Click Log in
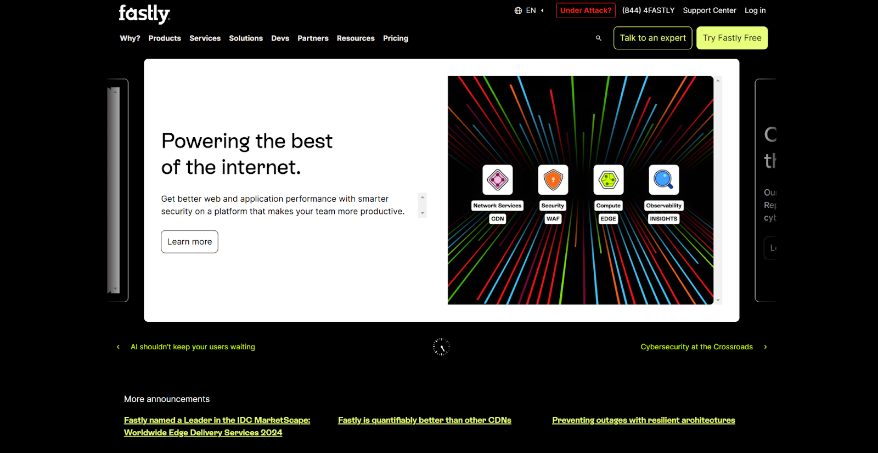This screenshot has height=453, width=878. pyautogui.click(x=755, y=10)
